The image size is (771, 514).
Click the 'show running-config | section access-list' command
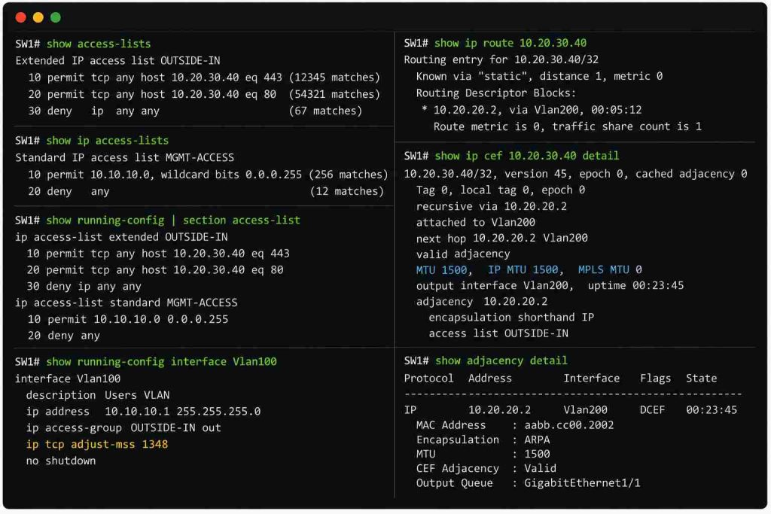point(173,221)
